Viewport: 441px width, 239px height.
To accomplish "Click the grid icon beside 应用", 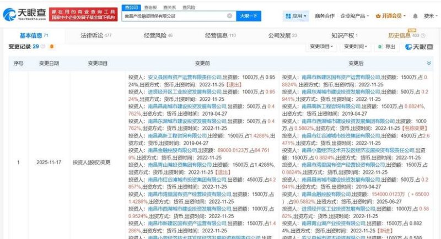I will (x=288, y=16).
